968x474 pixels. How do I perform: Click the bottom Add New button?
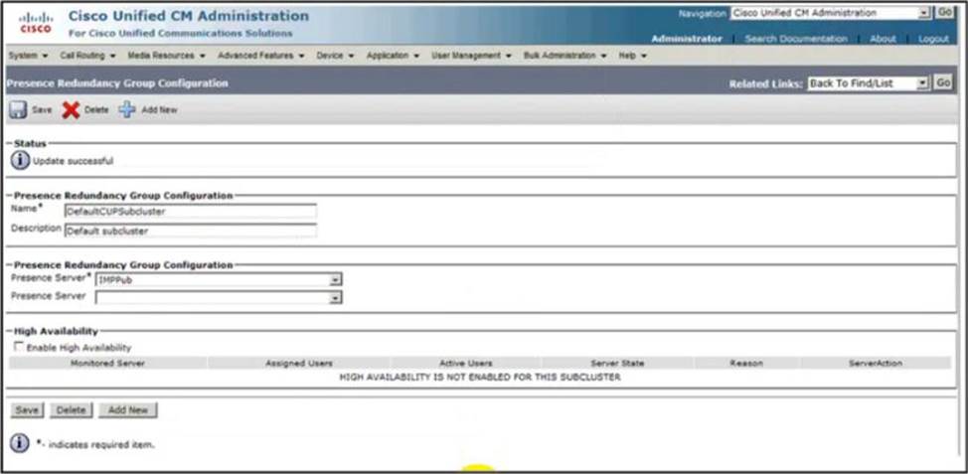[x=128, y=410]
